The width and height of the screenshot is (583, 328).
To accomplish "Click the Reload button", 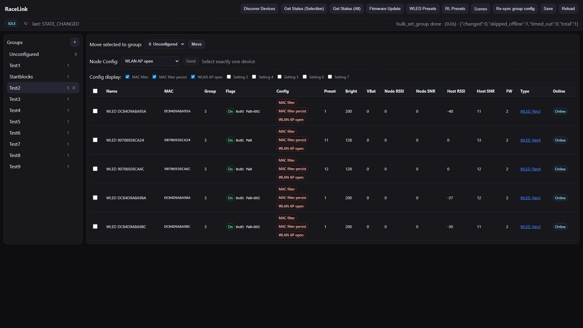I will pos(568,9).
